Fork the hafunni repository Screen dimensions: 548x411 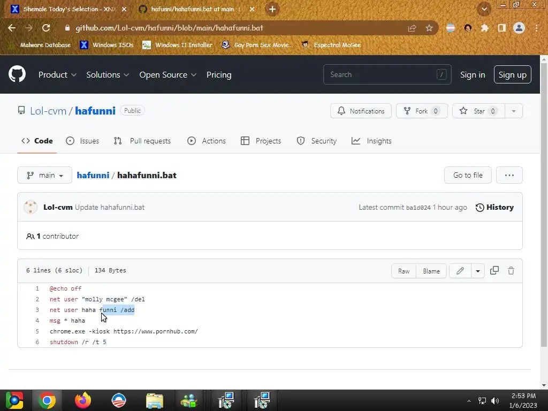(x=422, y=111)
